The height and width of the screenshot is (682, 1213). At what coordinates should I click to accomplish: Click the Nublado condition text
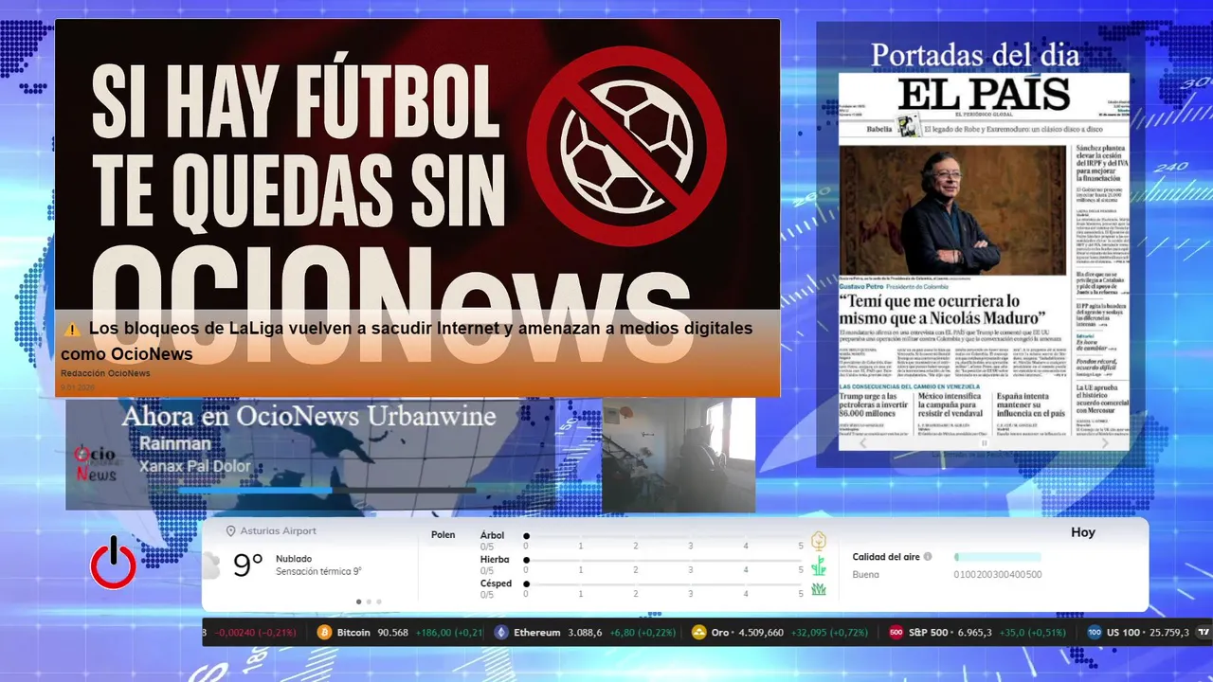click(294, 559)
